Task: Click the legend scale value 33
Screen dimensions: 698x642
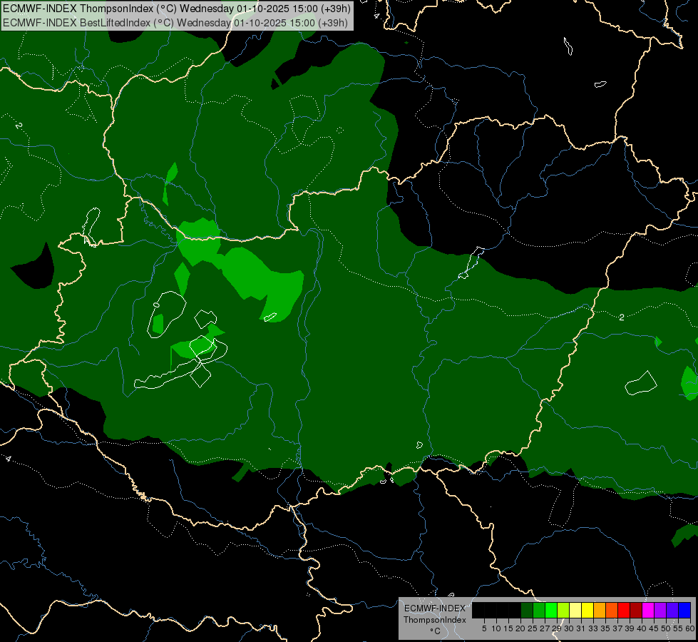Action: [x=593, y=628]
